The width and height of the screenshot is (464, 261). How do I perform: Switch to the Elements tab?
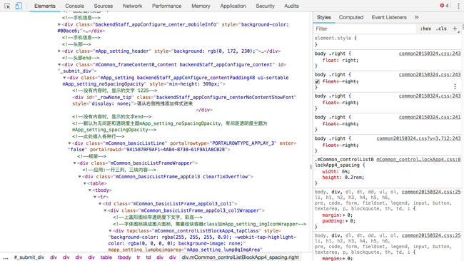tap(45, 6)
